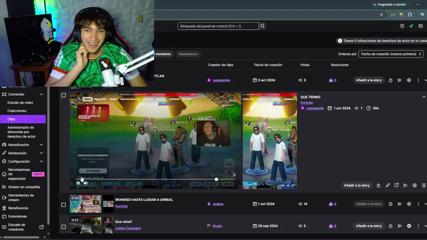The image size is (427, 240).
Task: Check the Que mina? clip checkbox
Action: (x=63, y=227)
